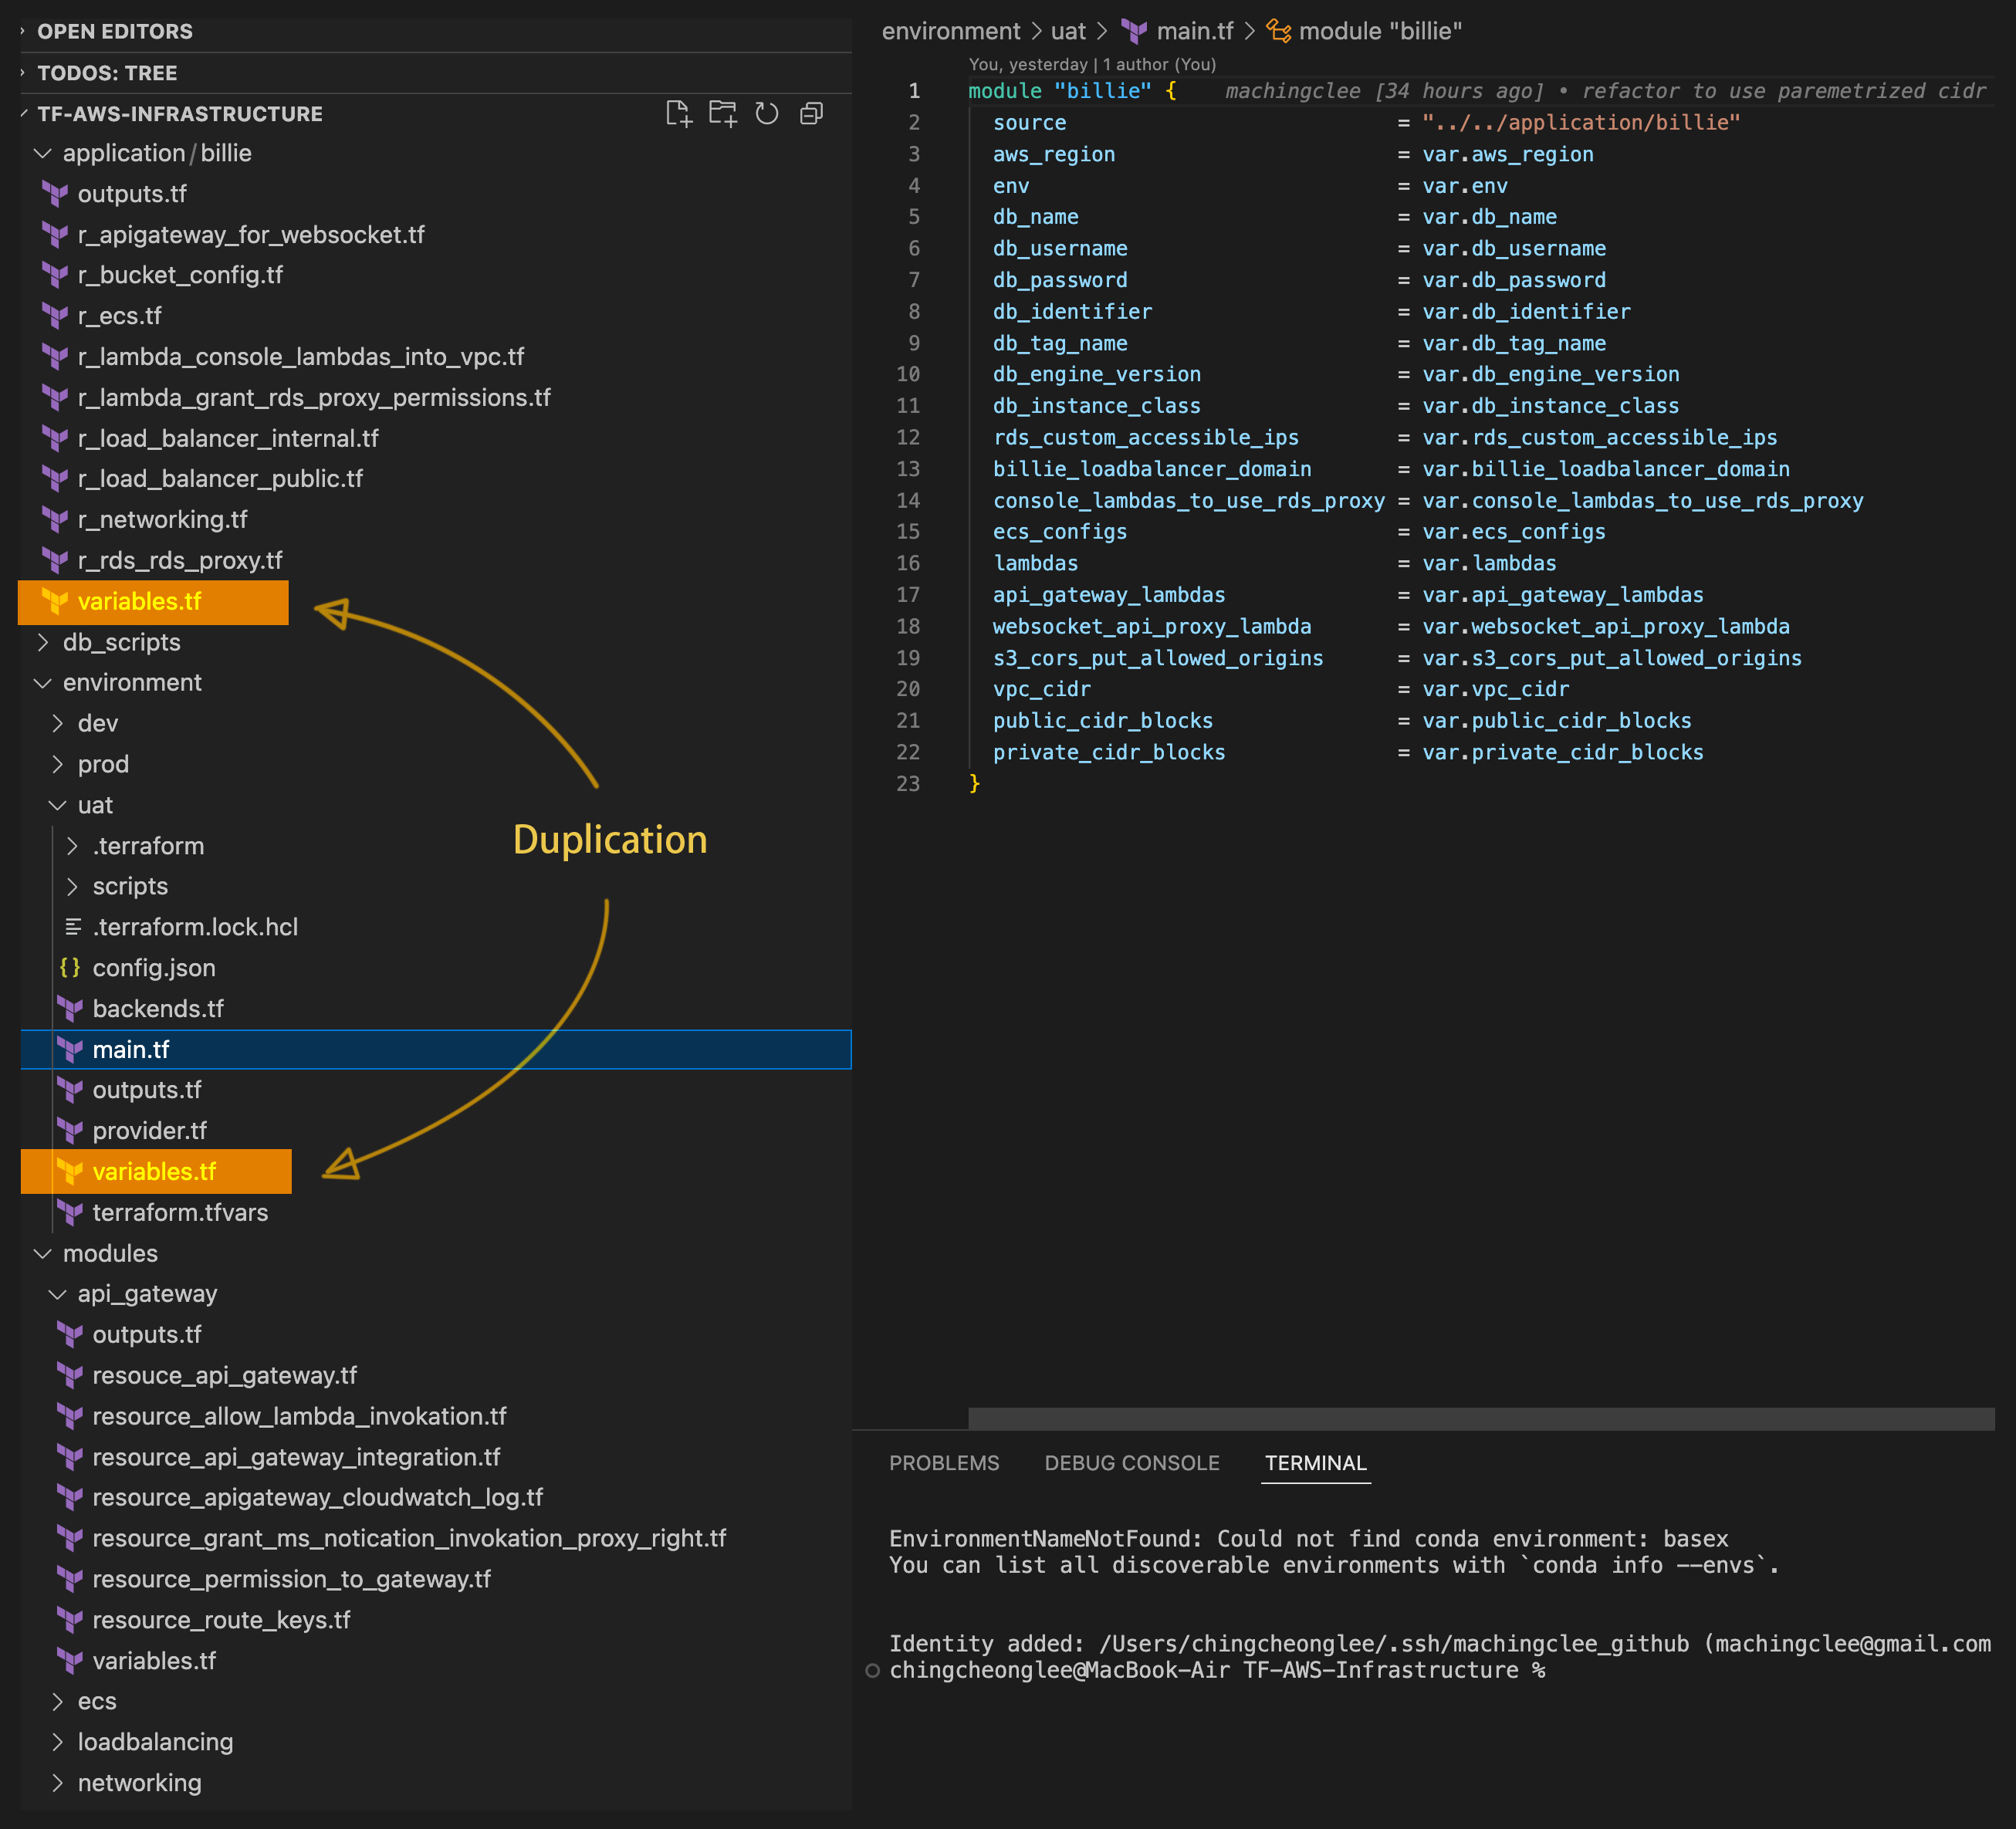Click the horizontal scrollbar under the editor
The width and height of the screenshot is (2016, 1829).
coord(1481,1418)
